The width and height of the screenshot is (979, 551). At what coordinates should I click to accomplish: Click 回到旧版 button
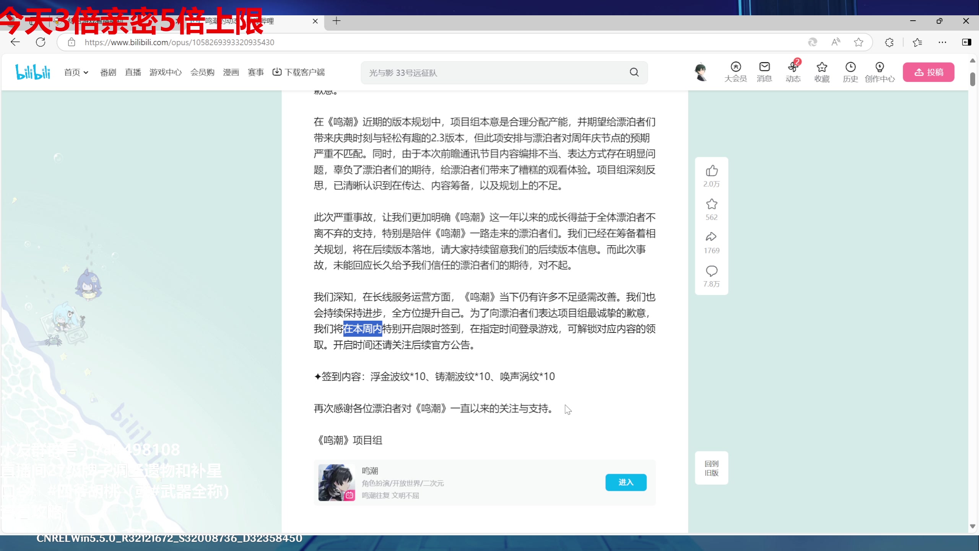click(x=711, y=468)
